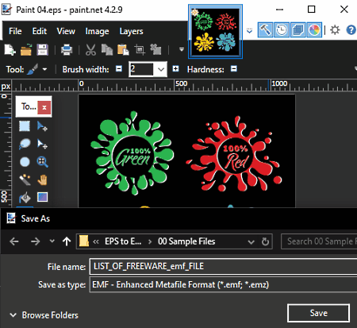Select the Rectangle Select tool
357x328 pixels.
(x=25, y=126)
